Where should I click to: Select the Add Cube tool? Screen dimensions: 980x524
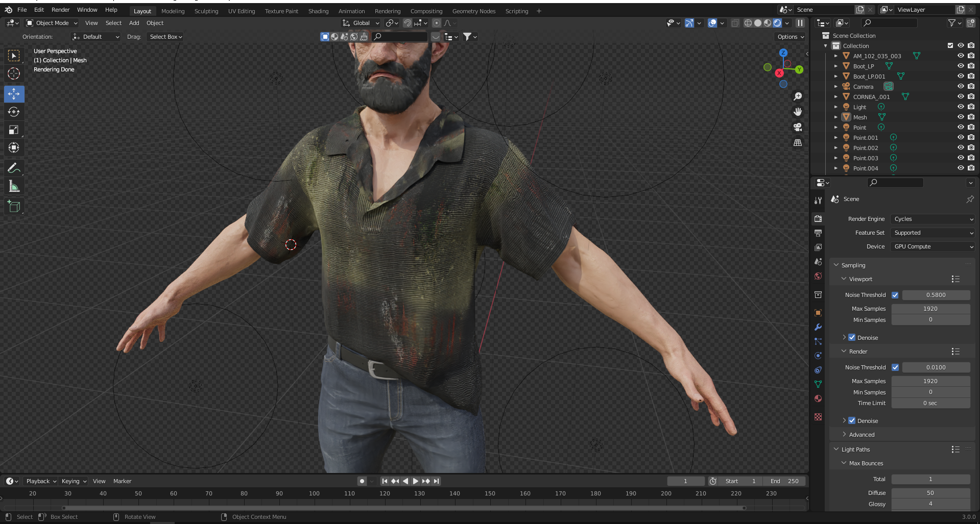click(14, 206)
